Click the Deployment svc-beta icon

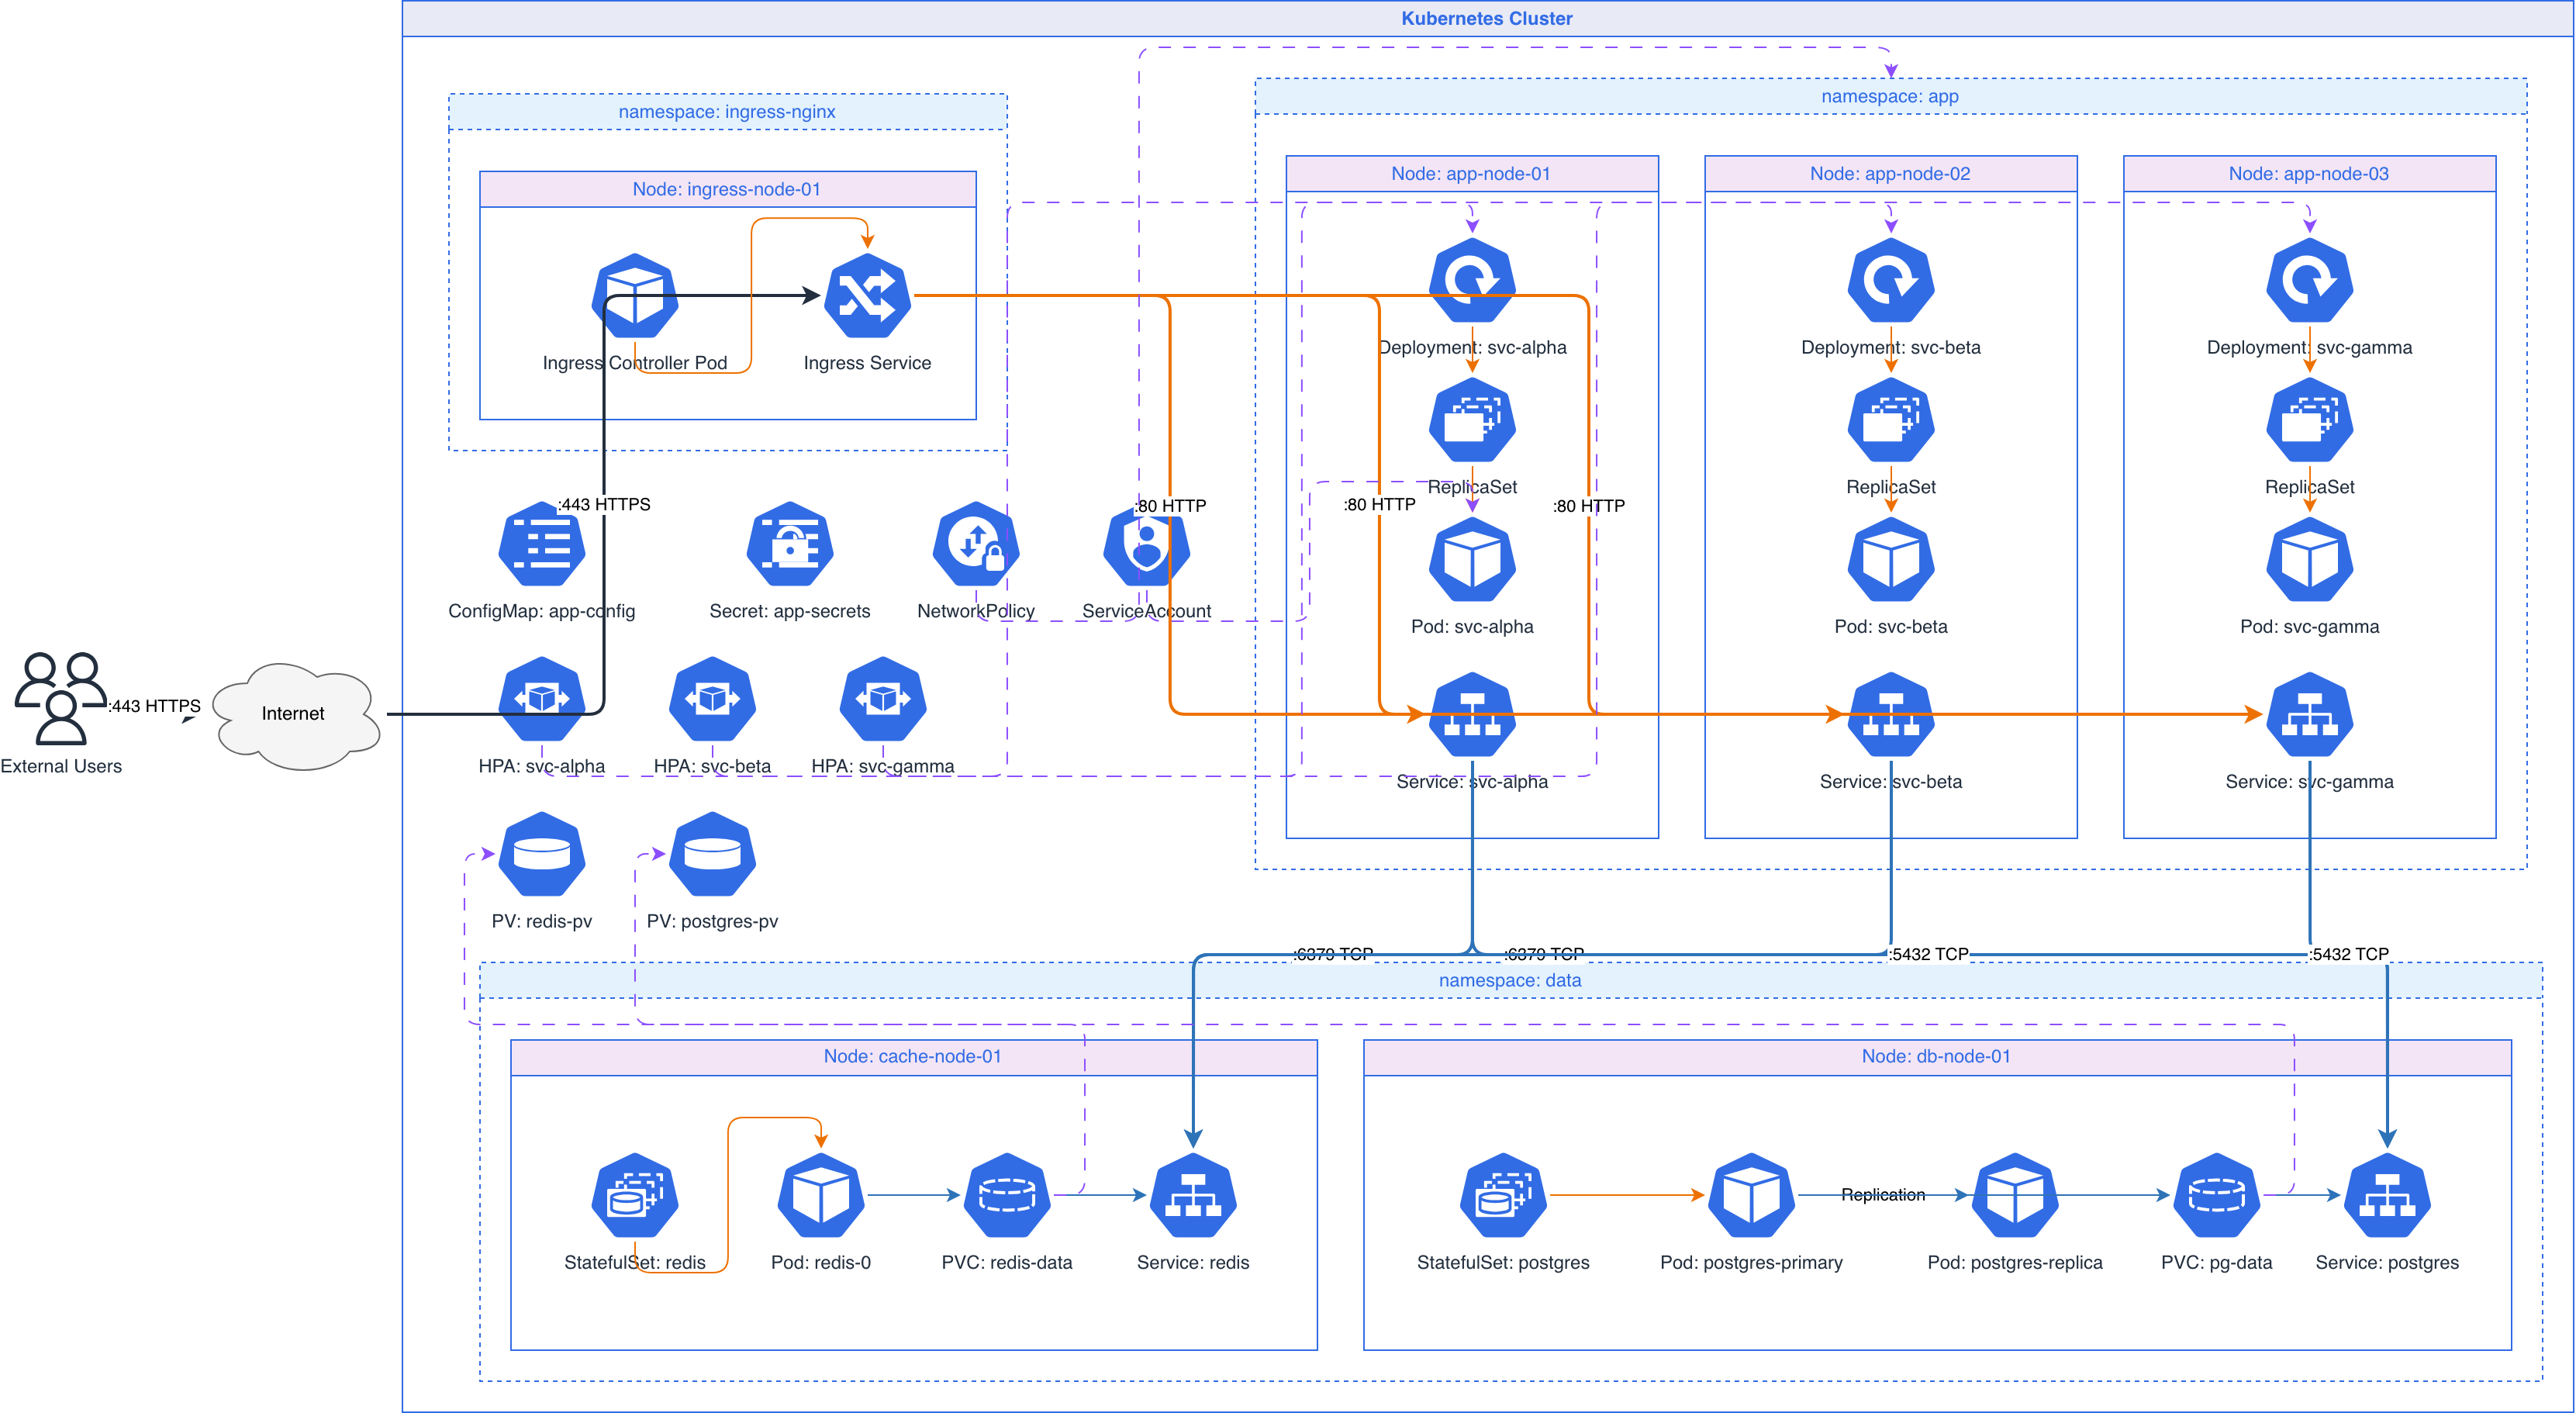(1891, 280)
